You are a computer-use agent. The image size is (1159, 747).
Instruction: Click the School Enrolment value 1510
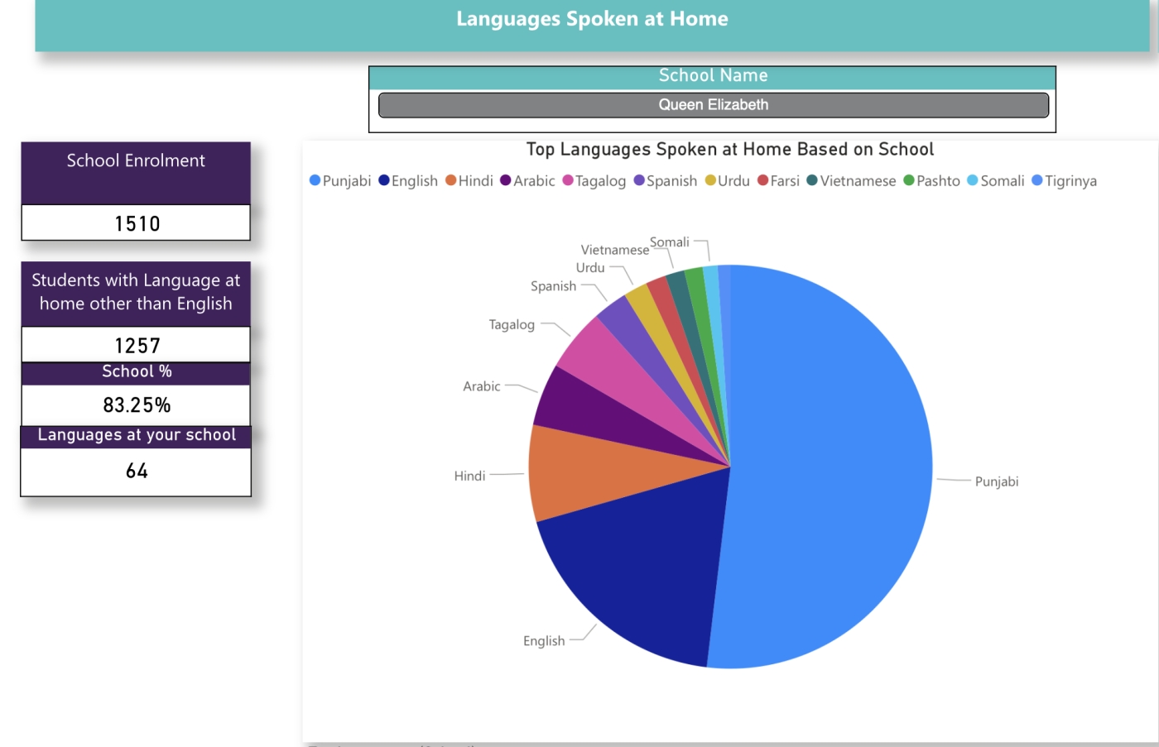pos(137,223)
